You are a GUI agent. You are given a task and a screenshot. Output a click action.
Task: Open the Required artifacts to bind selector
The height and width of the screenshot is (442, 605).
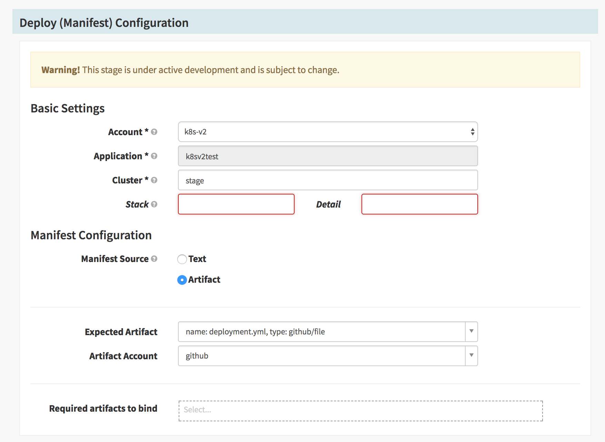point(360,411)
